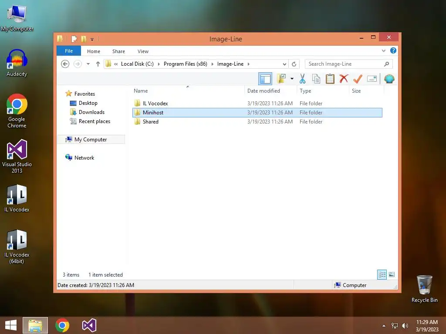
Task: Open the Quick Access Toolbar customize dropdown
Action: pyautogui.click(x=92, y=40)
